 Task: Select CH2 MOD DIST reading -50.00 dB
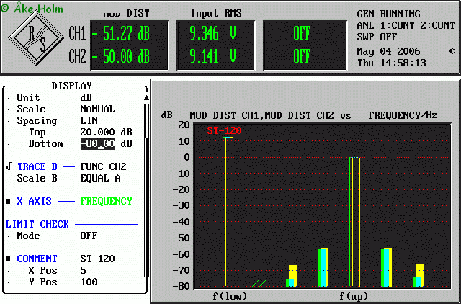tap(121, 56)
